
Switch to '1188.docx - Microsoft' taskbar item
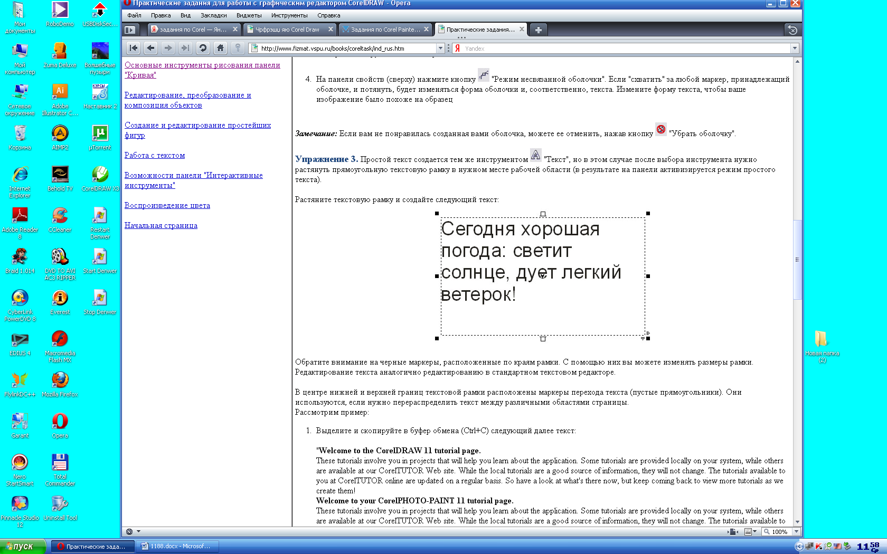(x=177, y=546)
